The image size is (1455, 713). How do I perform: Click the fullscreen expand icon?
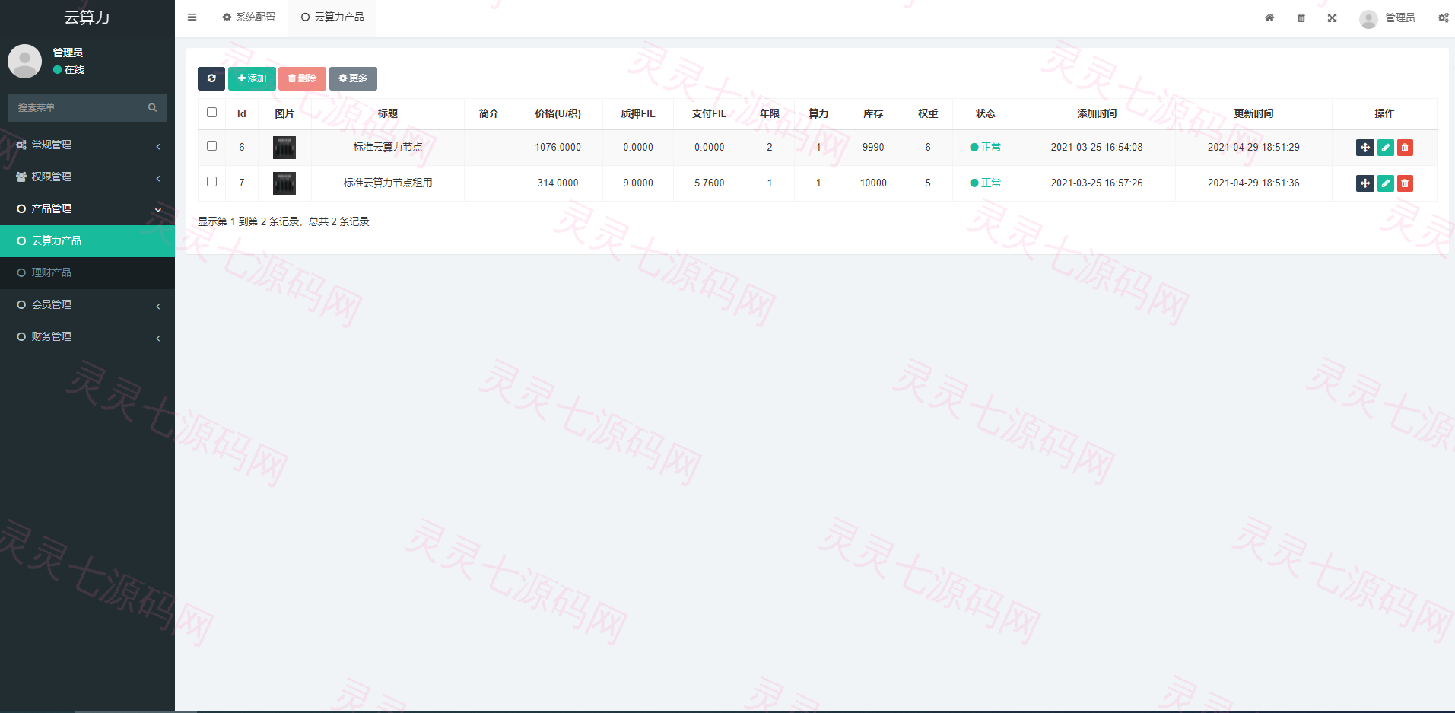(x=1333, y=18)
